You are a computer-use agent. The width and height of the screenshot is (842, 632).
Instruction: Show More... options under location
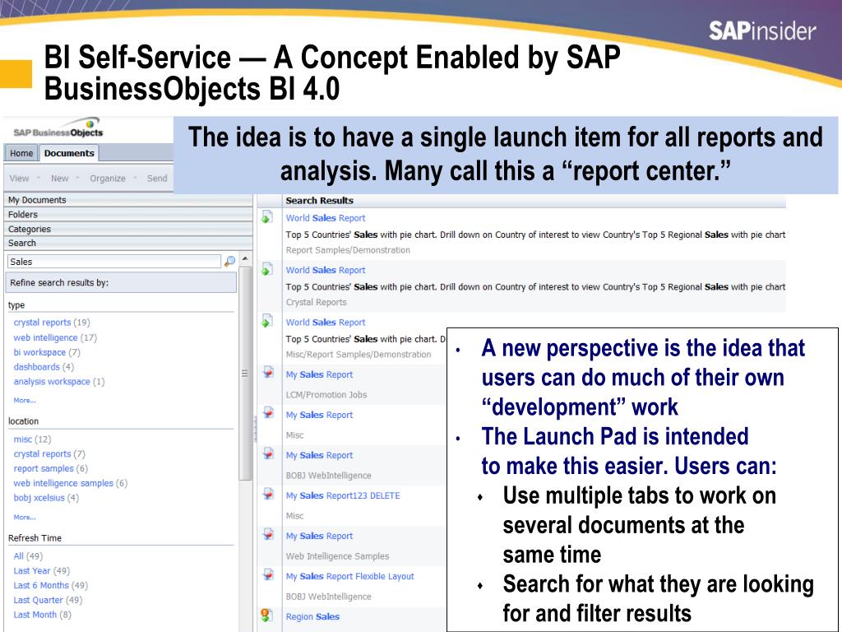[25, 517]
